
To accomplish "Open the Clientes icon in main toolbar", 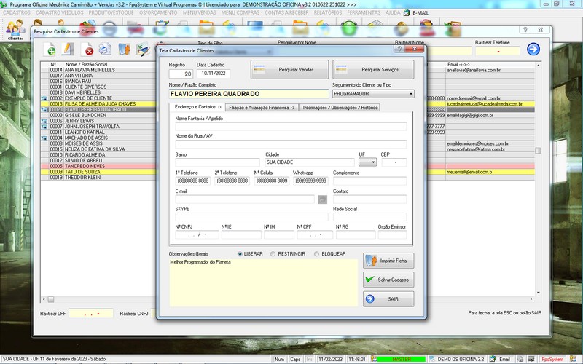I will (x=15, y=30).
